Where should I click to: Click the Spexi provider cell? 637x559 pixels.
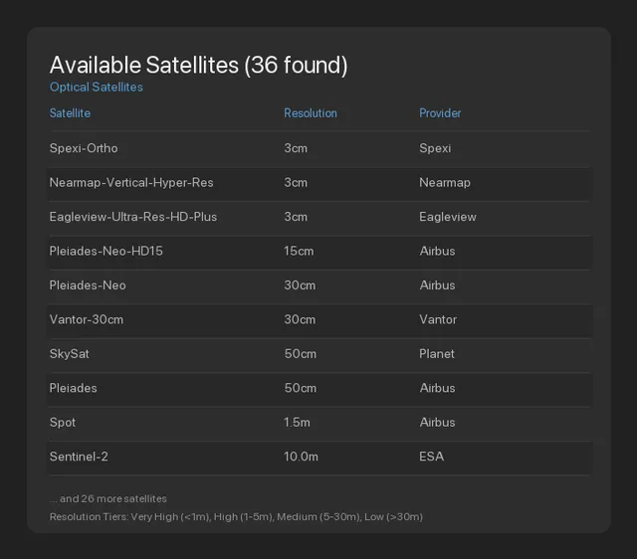pyautogui.click(x=435, y=148)
